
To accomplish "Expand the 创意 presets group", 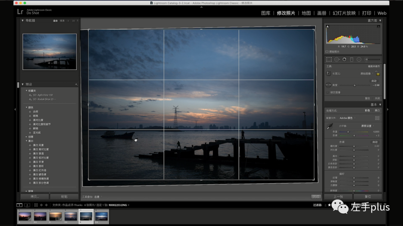I will click(x=26, y=137).
